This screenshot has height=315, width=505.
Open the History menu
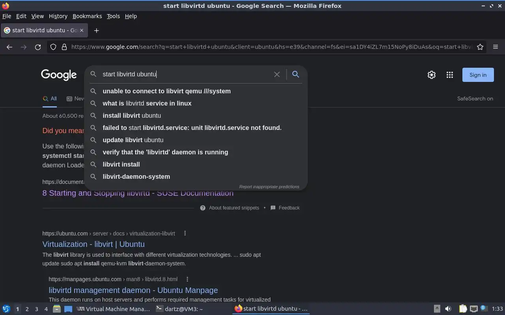58,16
